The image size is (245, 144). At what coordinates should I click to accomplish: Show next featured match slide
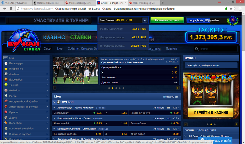178,88
